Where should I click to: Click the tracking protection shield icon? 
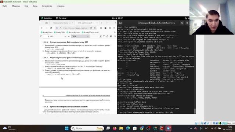click(57, 28)
